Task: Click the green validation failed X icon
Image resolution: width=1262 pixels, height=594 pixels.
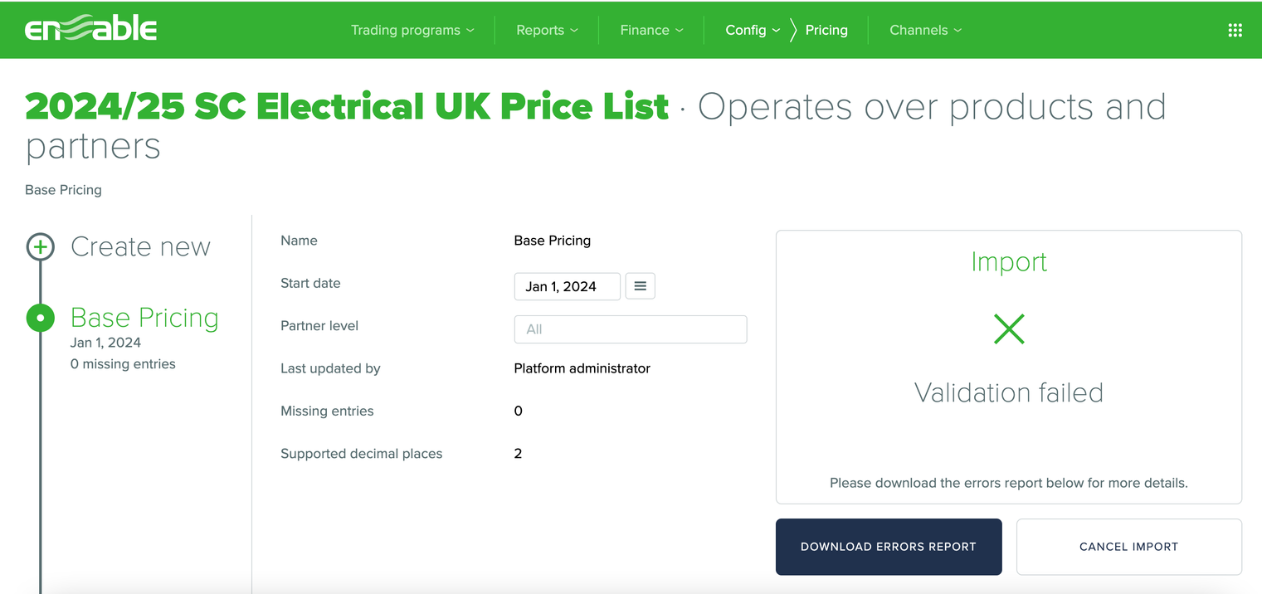Action: coord(1009,329)
